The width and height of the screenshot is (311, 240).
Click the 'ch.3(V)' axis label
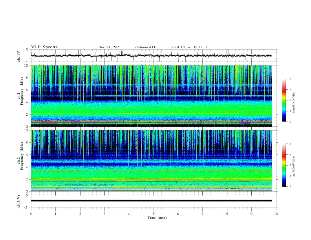point(19,201)
